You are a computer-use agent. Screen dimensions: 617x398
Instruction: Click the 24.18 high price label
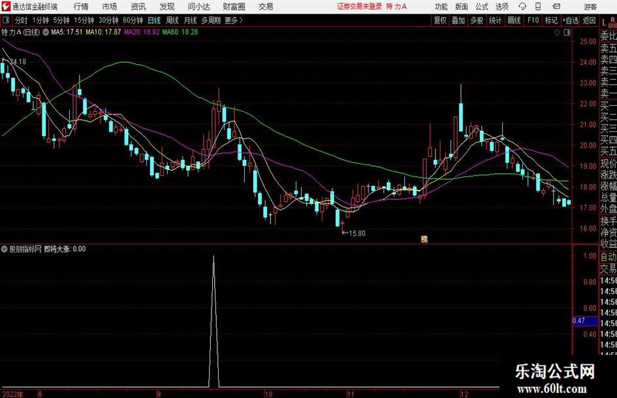coord(18,61)
